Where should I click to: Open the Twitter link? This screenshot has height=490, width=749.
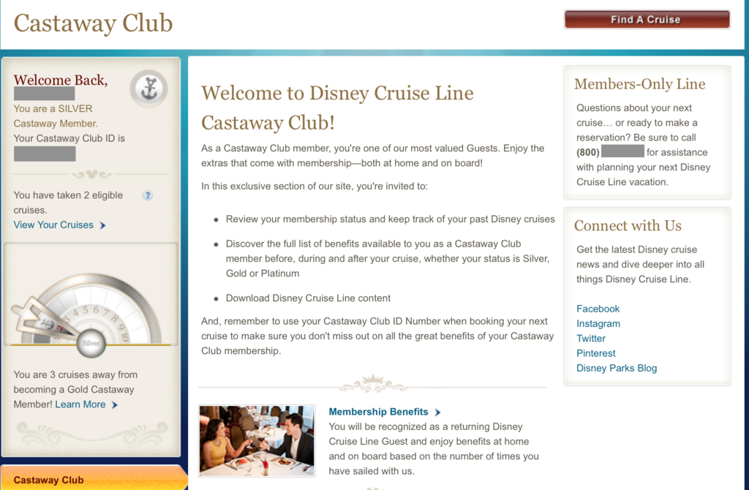[x=591, y=338]
